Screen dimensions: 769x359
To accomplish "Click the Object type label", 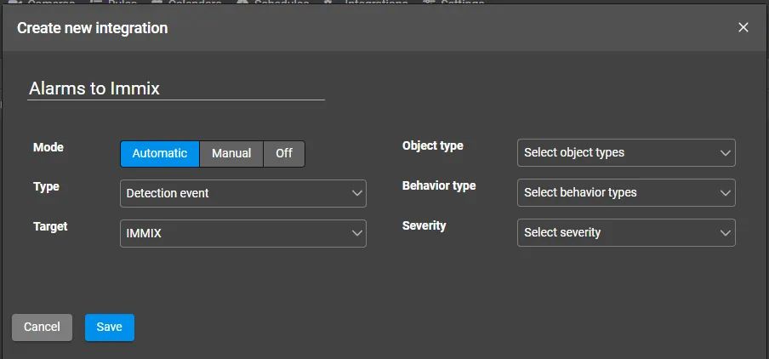I will click(432, 145).
